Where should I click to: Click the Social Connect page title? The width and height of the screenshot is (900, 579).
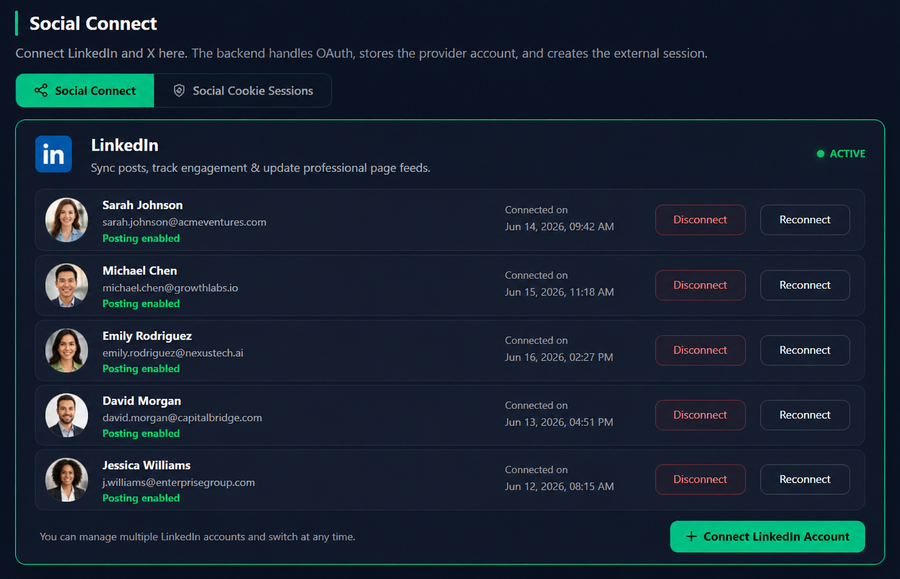tap(93, 24)
